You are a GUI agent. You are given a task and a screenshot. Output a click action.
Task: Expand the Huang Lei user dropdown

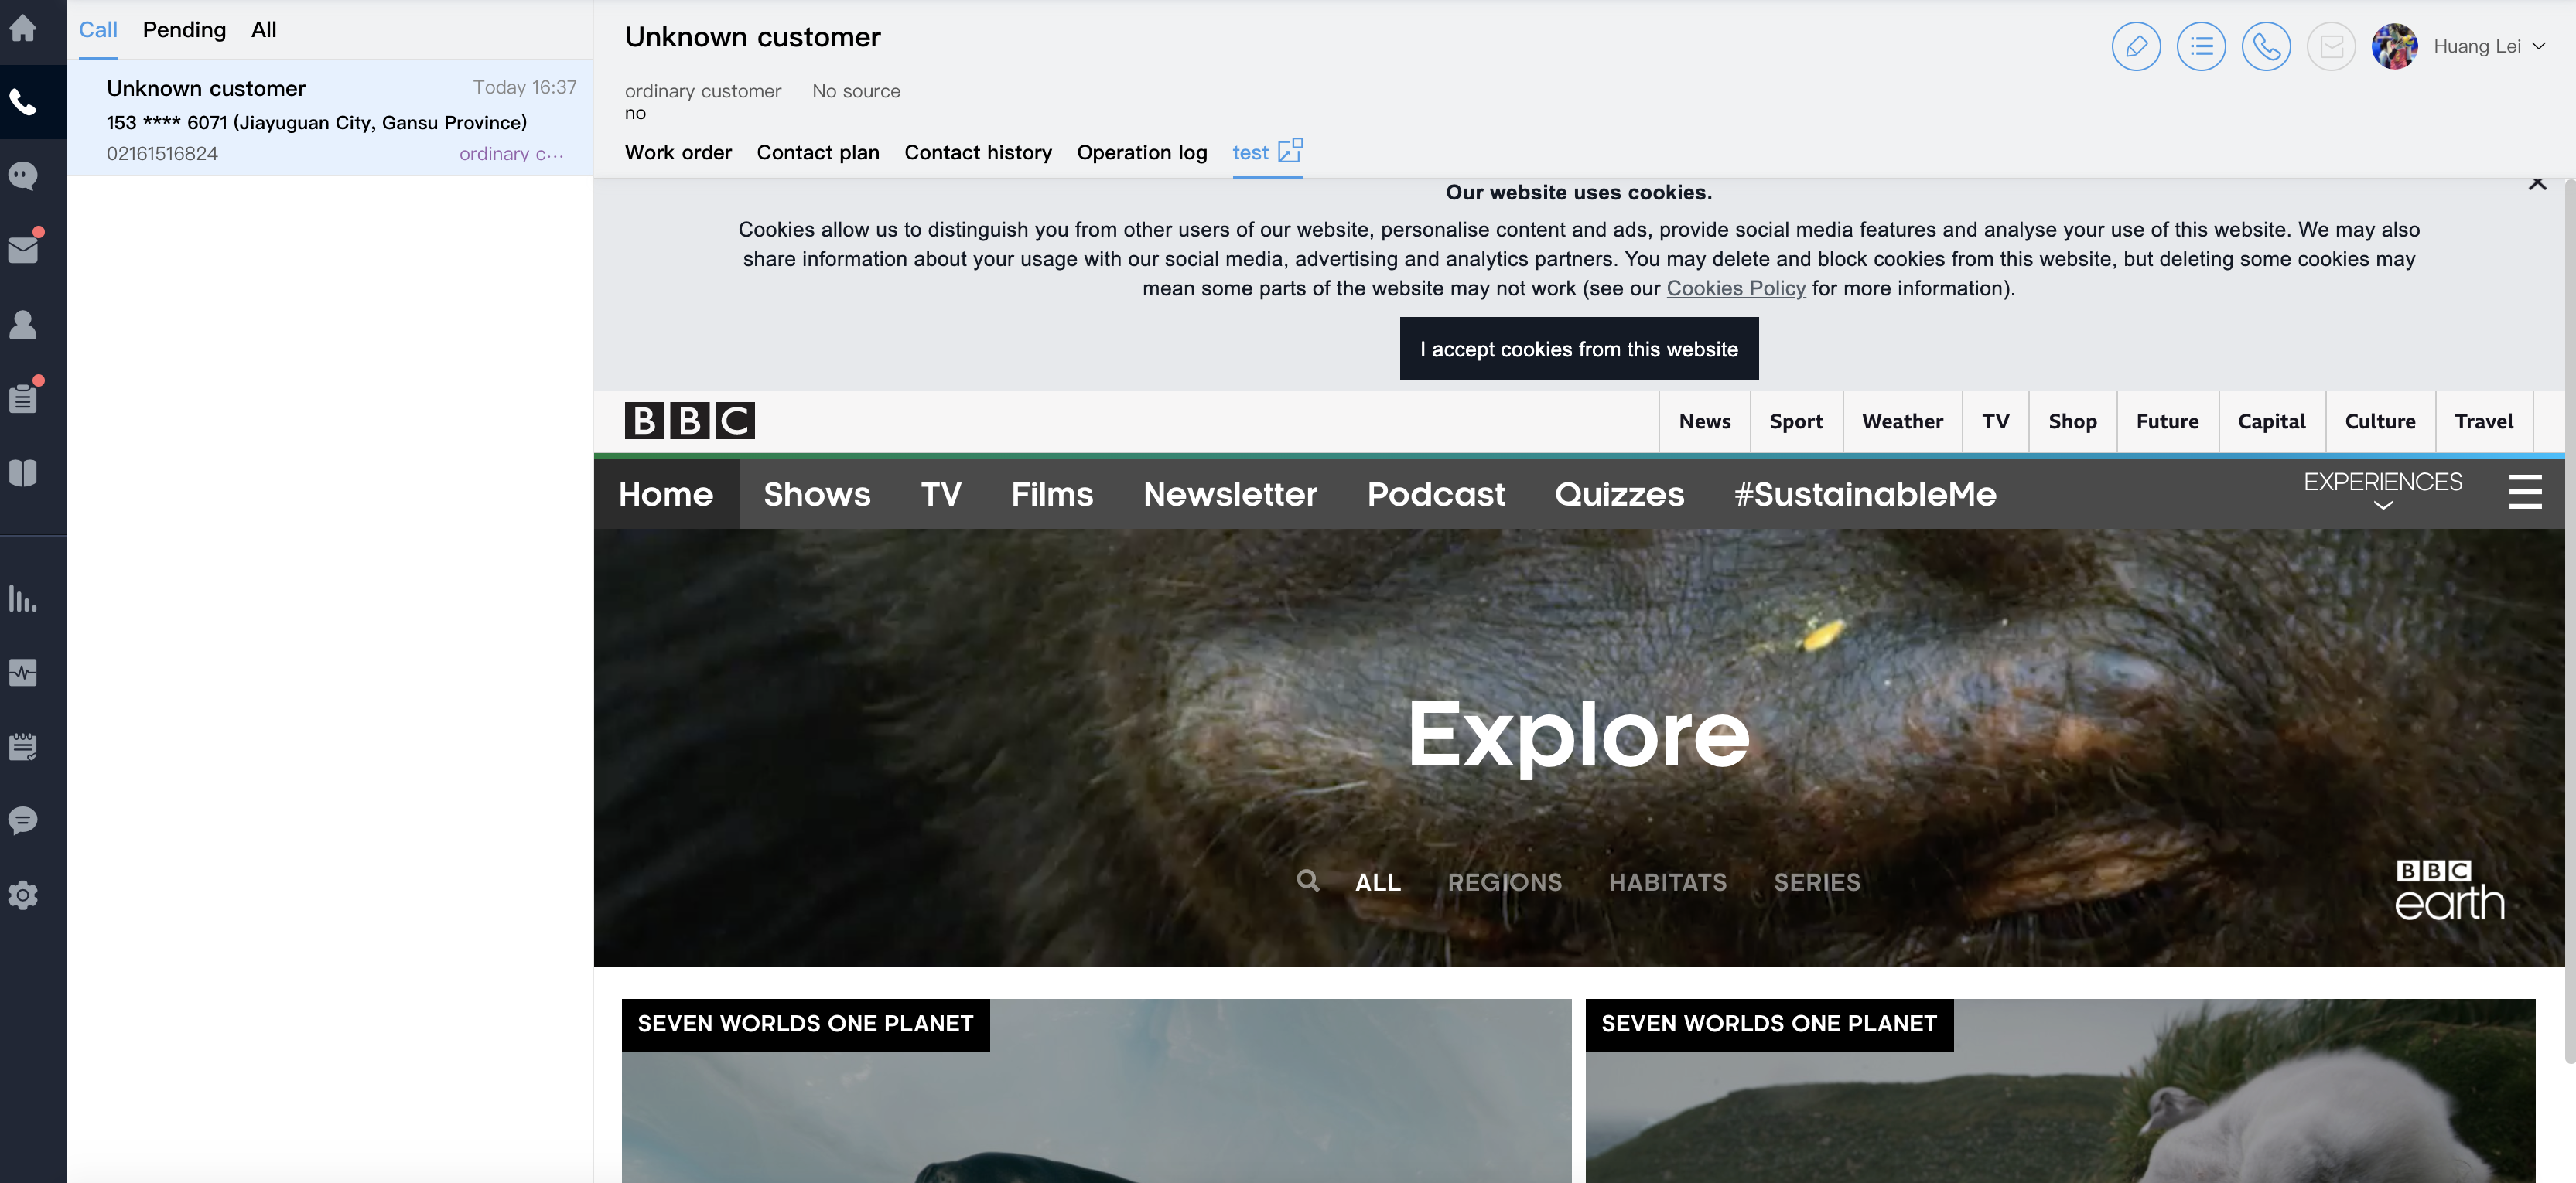(x=2538, y=46)
